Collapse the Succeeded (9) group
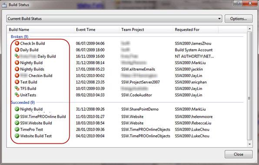The image size is (259, 165). click(x=23, y=103)
